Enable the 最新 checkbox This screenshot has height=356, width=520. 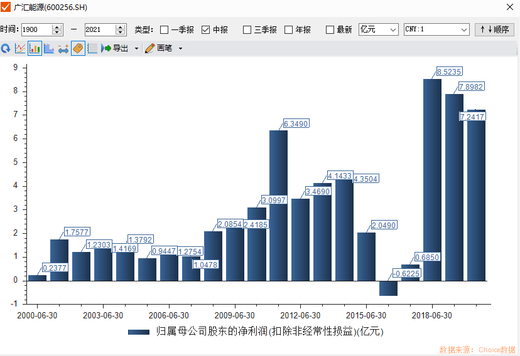tap(330, 30)
